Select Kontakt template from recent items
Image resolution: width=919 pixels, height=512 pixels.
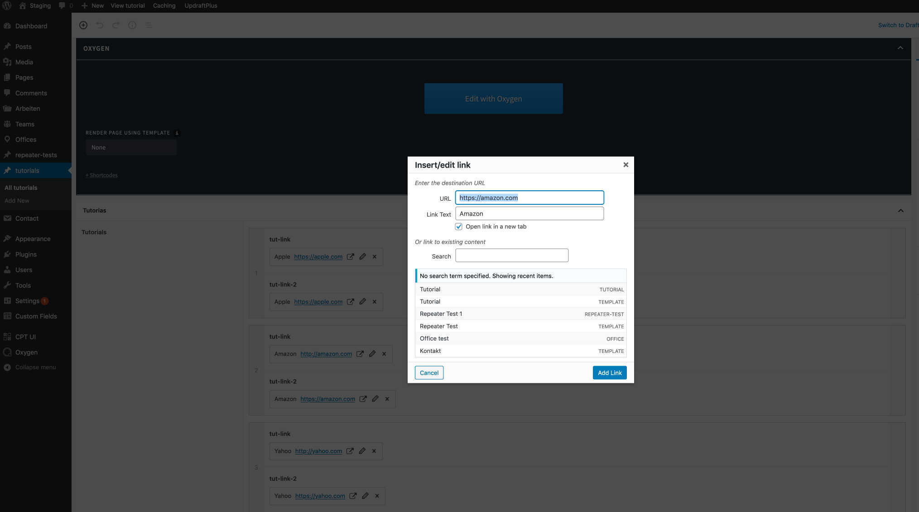tap(521, 351)
